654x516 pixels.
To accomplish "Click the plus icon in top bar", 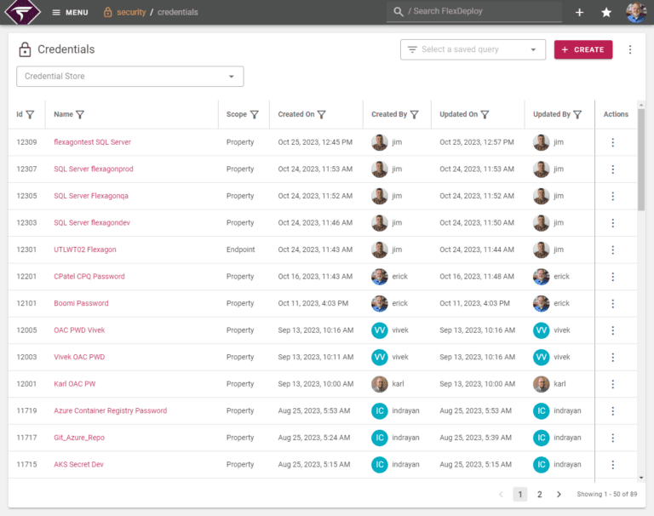I will [x=579, y=12].
